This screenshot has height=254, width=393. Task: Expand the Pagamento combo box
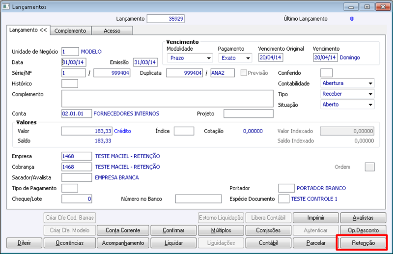235,57
